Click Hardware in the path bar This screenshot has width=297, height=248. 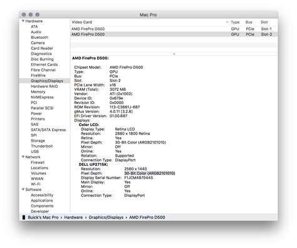(x=73, y=217)
